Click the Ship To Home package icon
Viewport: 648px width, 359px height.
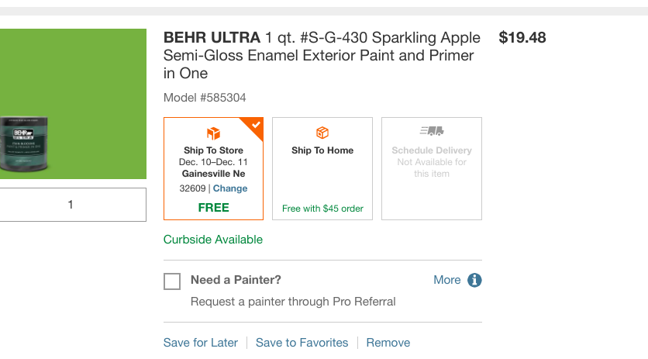click(x=322, y=133)
